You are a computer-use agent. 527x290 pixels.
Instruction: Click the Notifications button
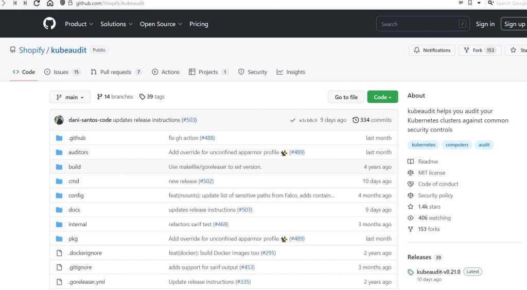point(432,50)
